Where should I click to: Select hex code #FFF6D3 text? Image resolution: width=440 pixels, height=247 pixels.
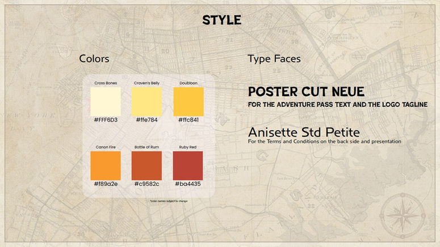106,120
